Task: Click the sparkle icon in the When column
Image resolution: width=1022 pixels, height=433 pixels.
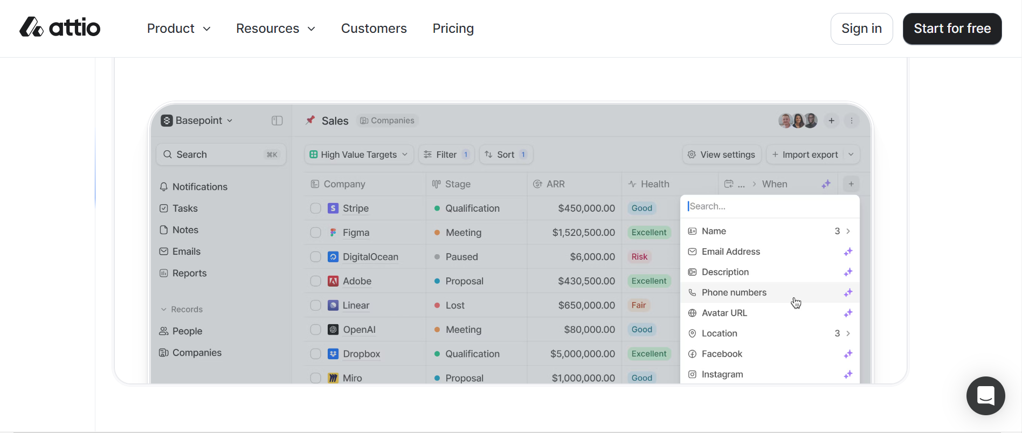Action: (826, 184)
